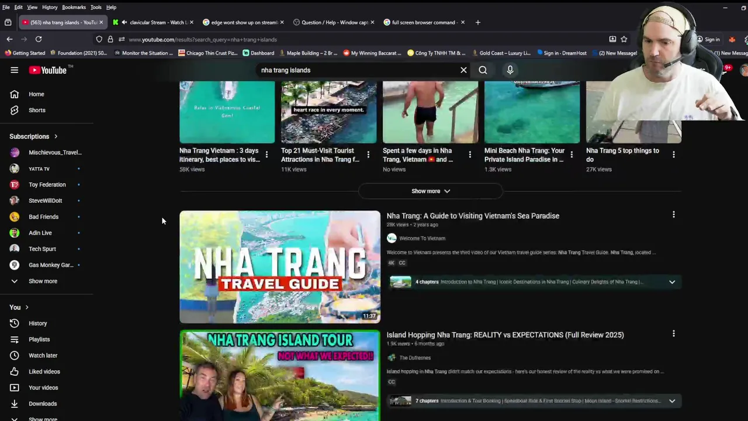Open the Spent a few days short thumbnail
The image size is (748, 421).
click(x=430, y=112)
